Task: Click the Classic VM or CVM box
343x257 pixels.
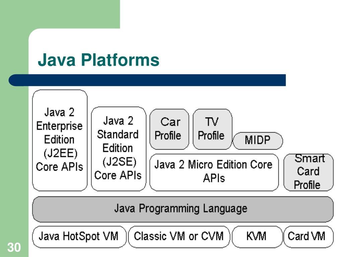Action: tap(179, 237)
